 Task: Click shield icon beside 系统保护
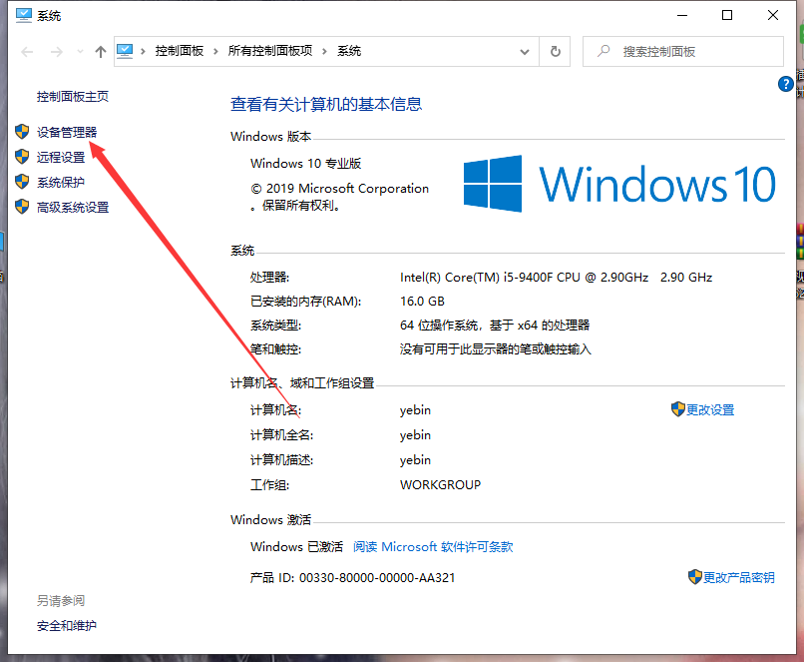[22, 181]
